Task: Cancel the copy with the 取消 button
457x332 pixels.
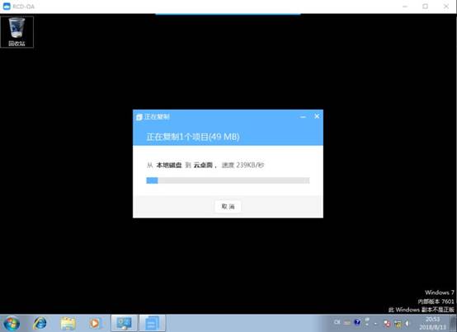Action: pyautogui.click(x=228, y=207)
